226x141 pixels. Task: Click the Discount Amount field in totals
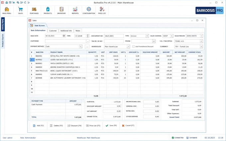click(x=112, y=106)
